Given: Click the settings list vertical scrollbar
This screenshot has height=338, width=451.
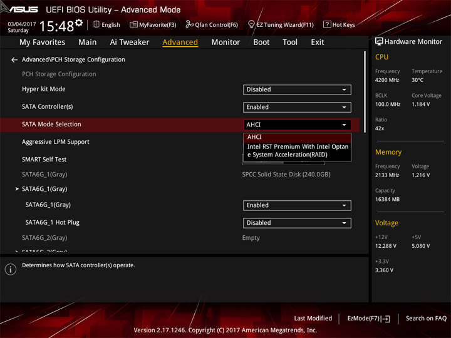Looking at the screenshot, I should click(365, 92).
